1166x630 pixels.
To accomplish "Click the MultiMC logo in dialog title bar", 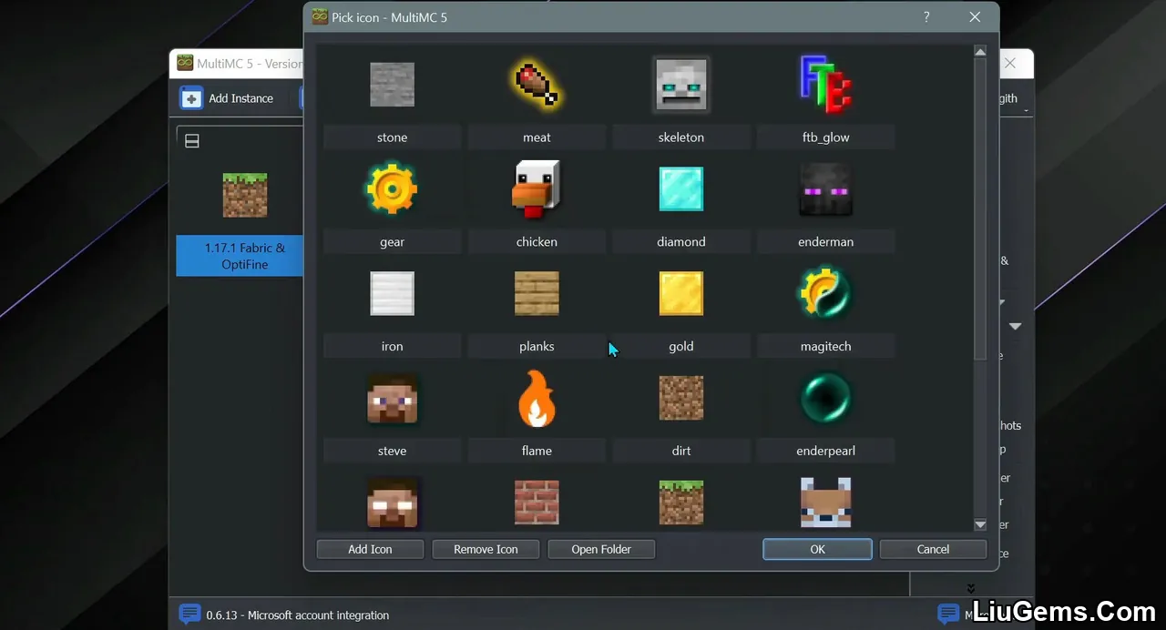I will (320, 16).
